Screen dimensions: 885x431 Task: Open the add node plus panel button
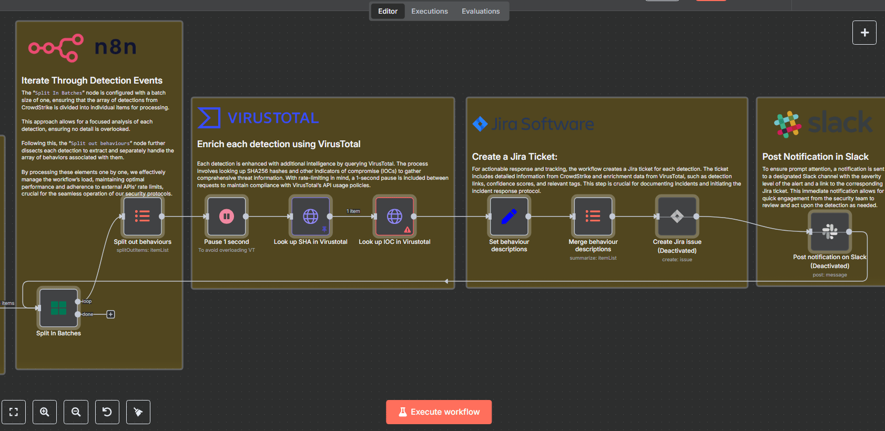(864, 33)
